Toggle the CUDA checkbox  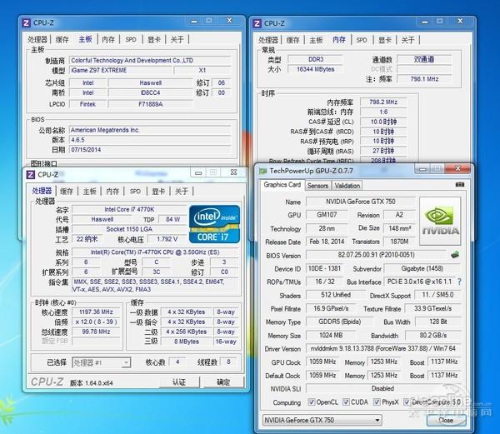coord(346,402)
